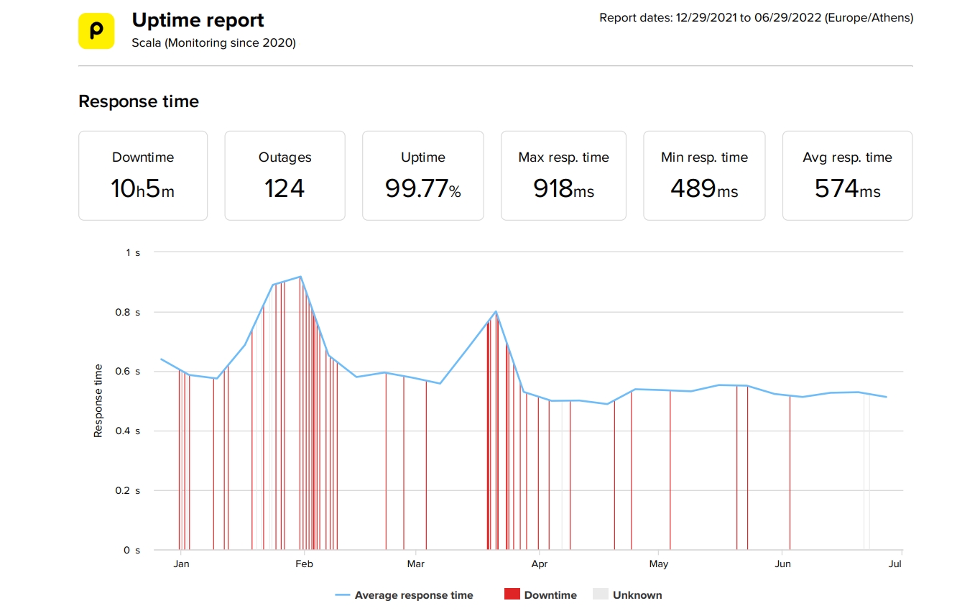Click the red Downtime legend swatch
This screenshot has width=980, height=611.
(512, 594)
